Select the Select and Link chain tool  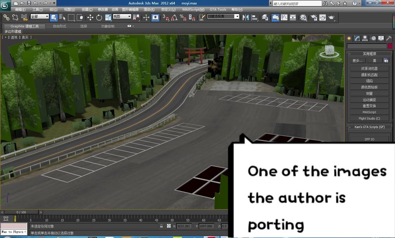click(6, 17)
